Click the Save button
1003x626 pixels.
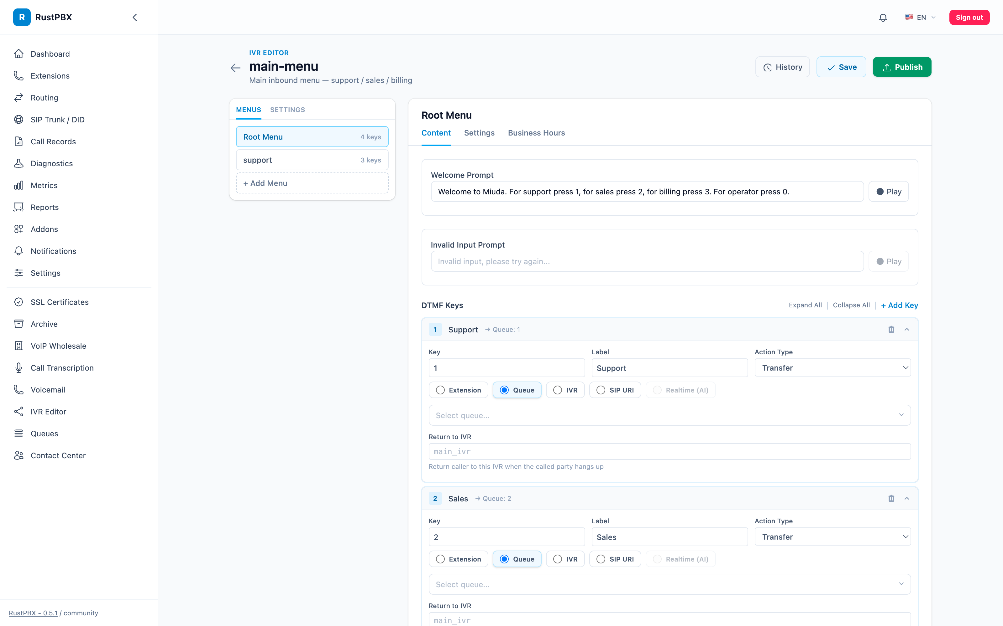pyautogui.click(x=841, y=67)
